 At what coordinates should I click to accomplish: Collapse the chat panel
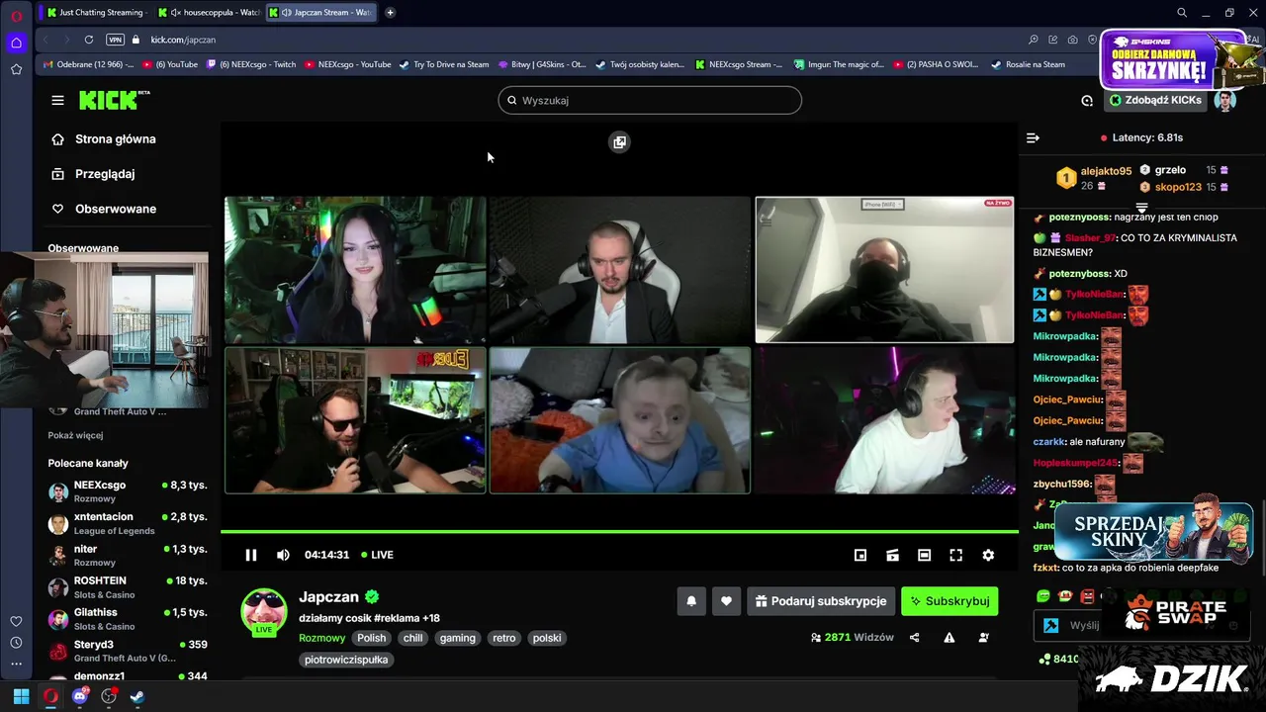pyautogui.click(x=1033, y=138)
